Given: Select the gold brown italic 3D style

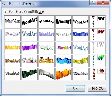Looking at the screenshot, I should coord(46,61).
